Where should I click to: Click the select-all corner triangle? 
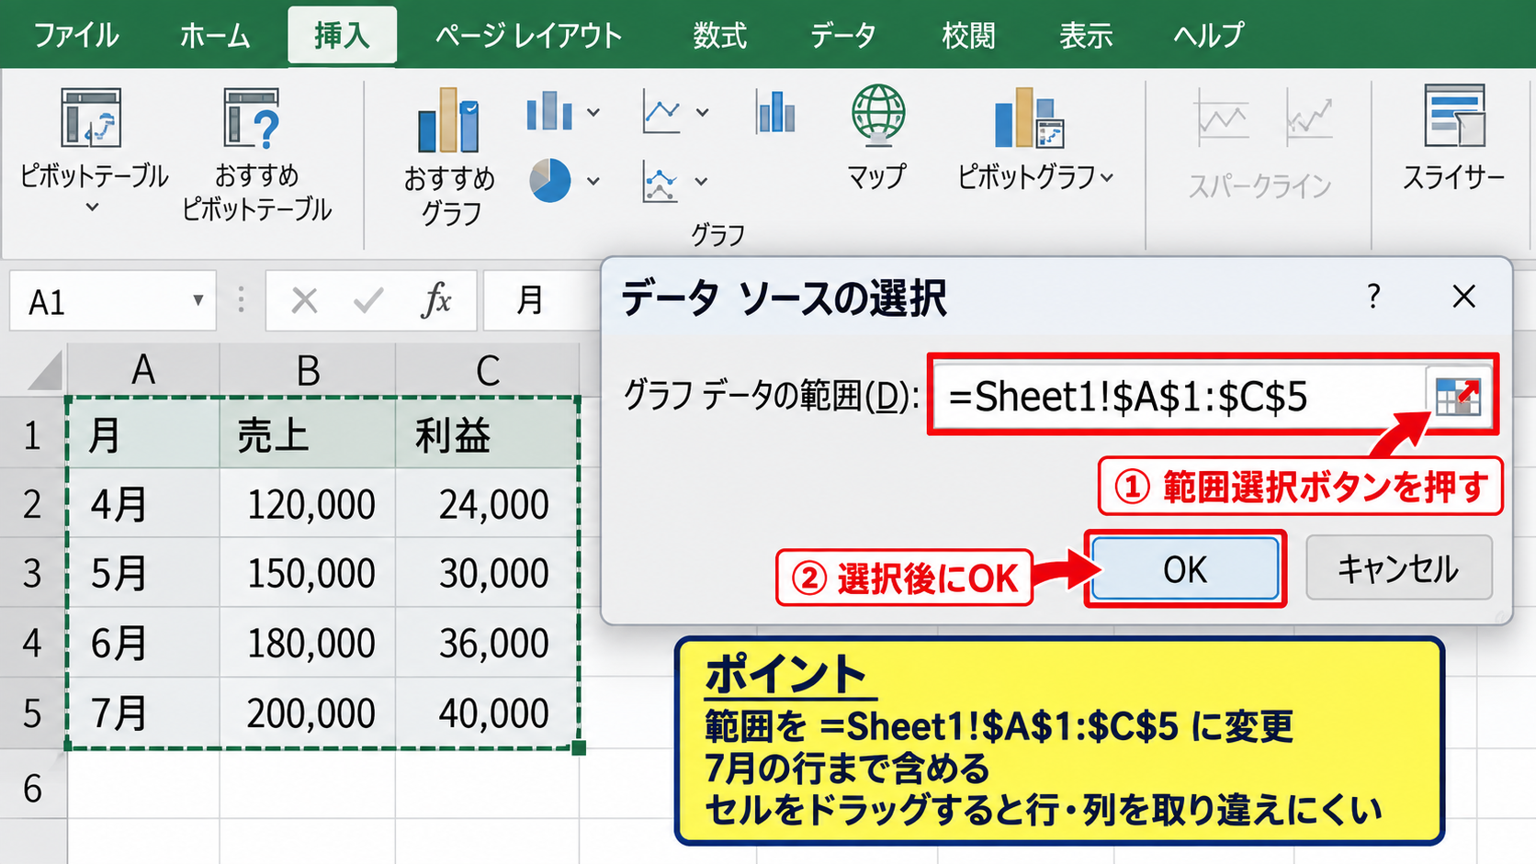click(44, 370)
